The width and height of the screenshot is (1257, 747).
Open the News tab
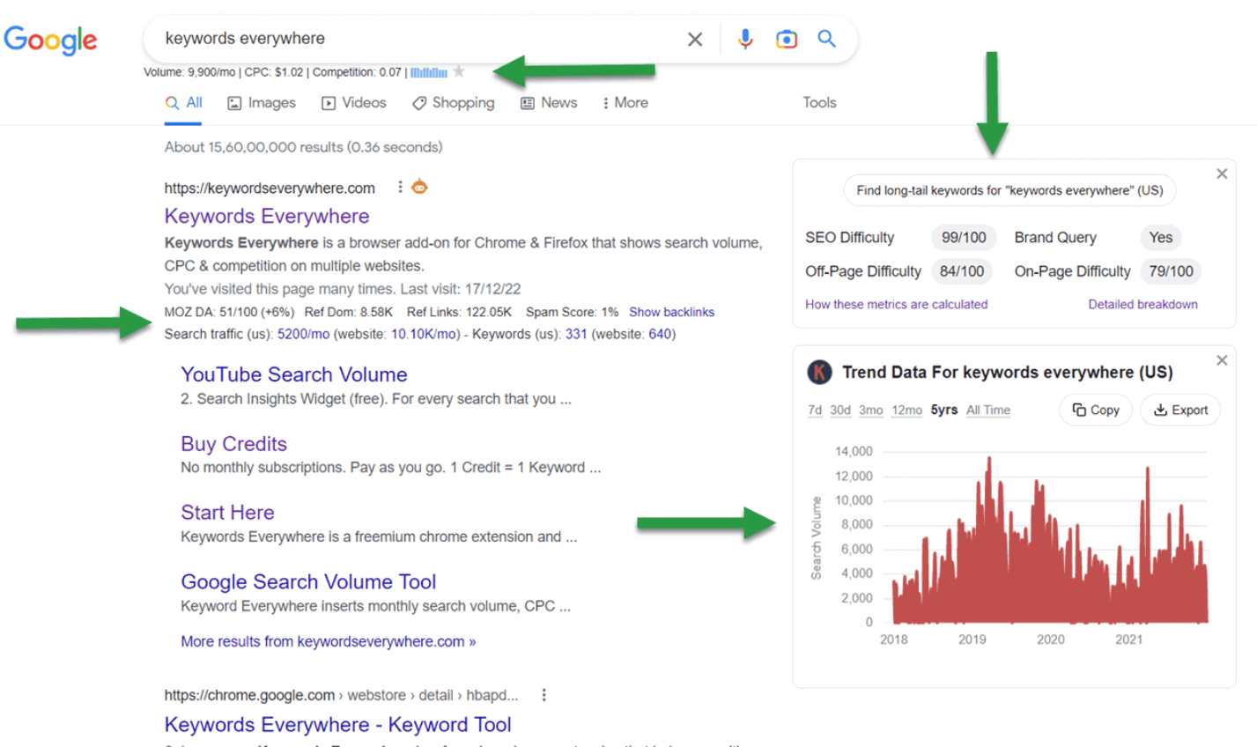549,103
